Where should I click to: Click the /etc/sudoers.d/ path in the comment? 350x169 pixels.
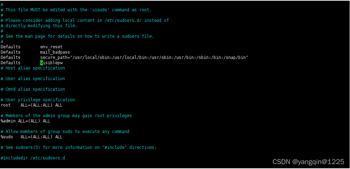point(124,20)
